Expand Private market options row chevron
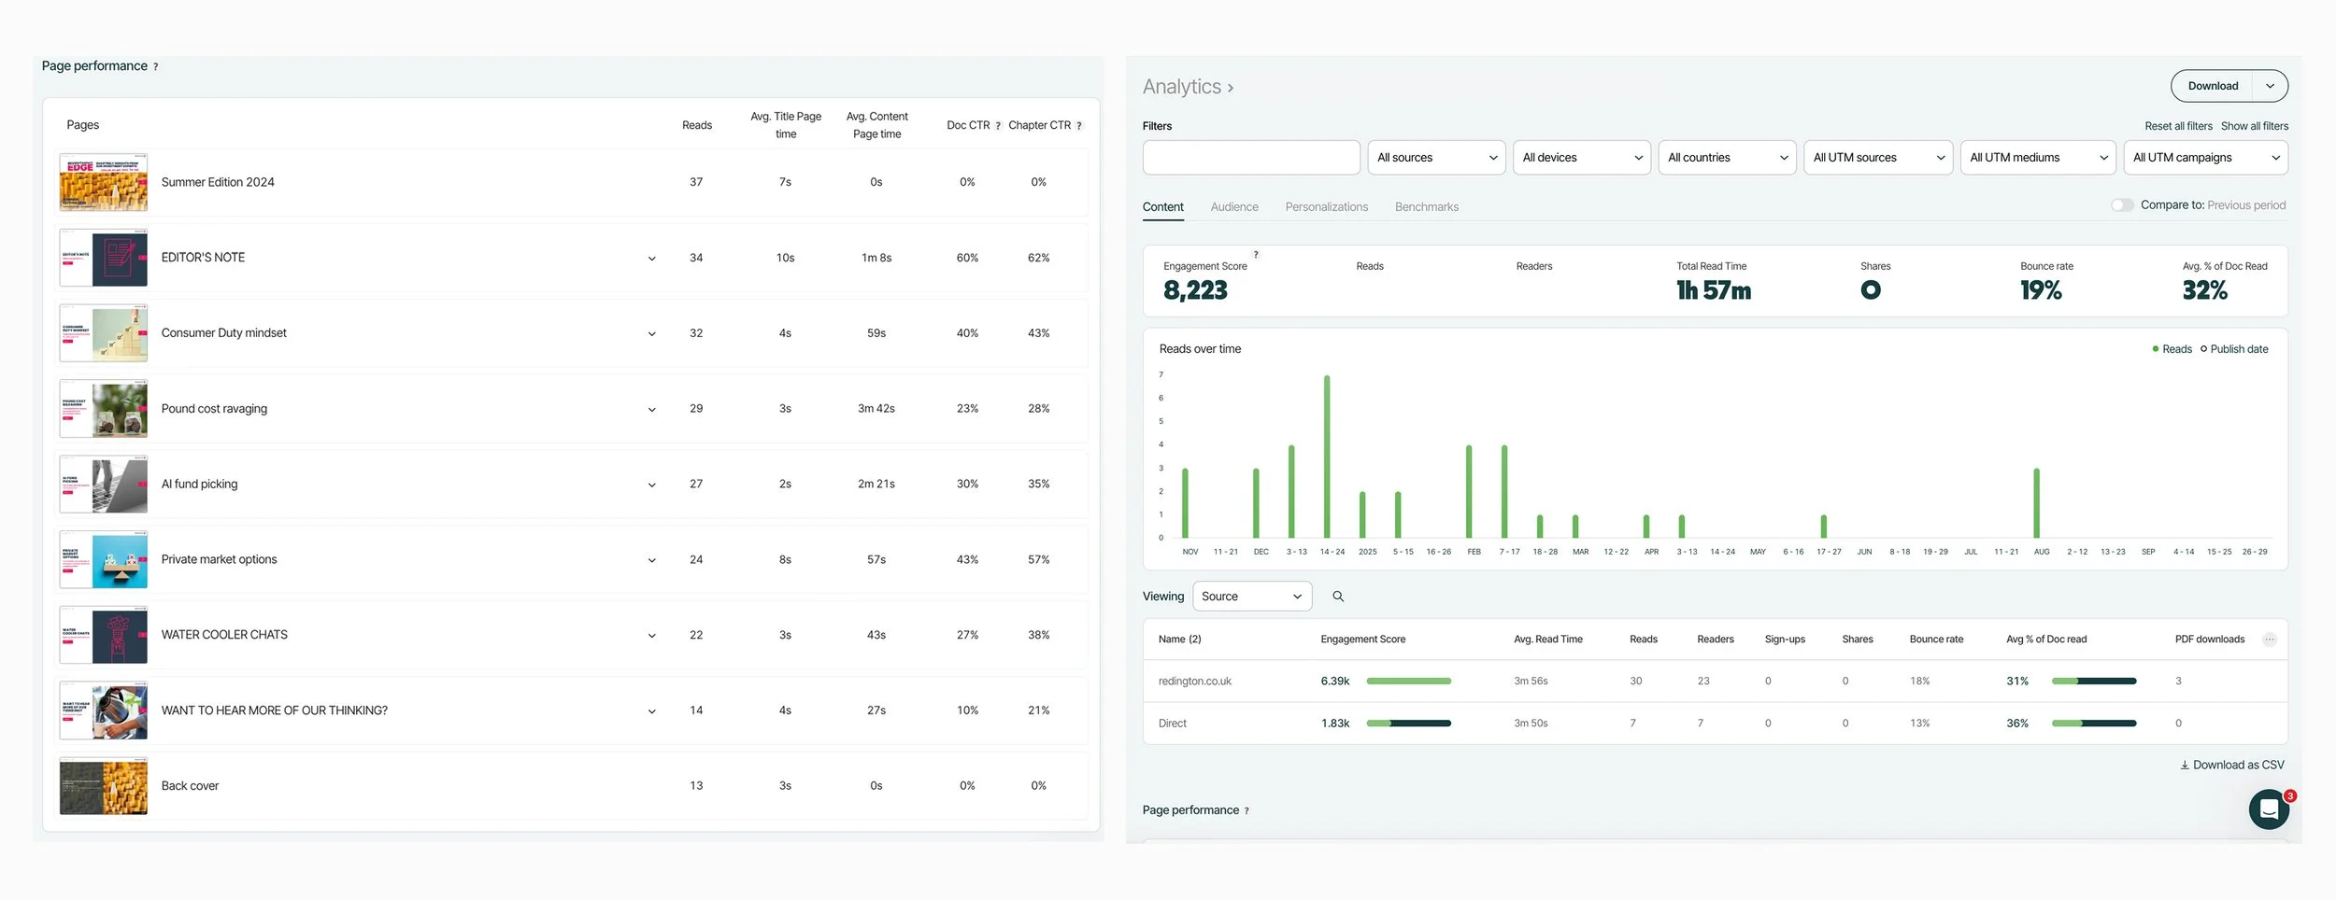Viewport: 2336px width, 900px height. point(652,561)
